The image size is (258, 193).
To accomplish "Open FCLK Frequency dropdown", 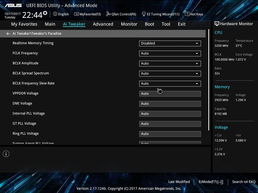I will click(x=170, y=54).
